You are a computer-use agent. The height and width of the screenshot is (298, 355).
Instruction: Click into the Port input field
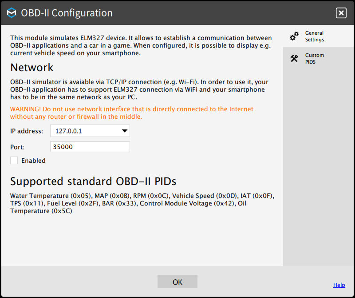(90, 147)
